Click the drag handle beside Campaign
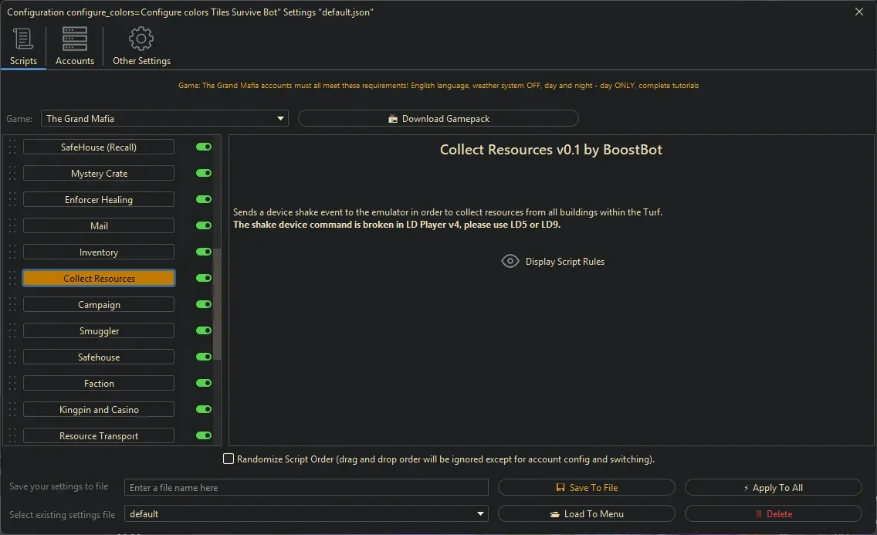877x535 pixels. (12, 305)
